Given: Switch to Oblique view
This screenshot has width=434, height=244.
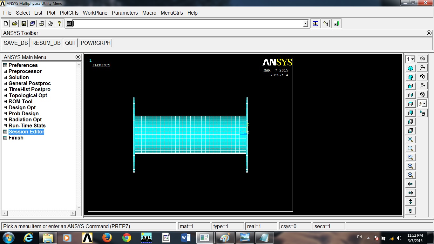Looking at the screenshot, I should (410, 77).
